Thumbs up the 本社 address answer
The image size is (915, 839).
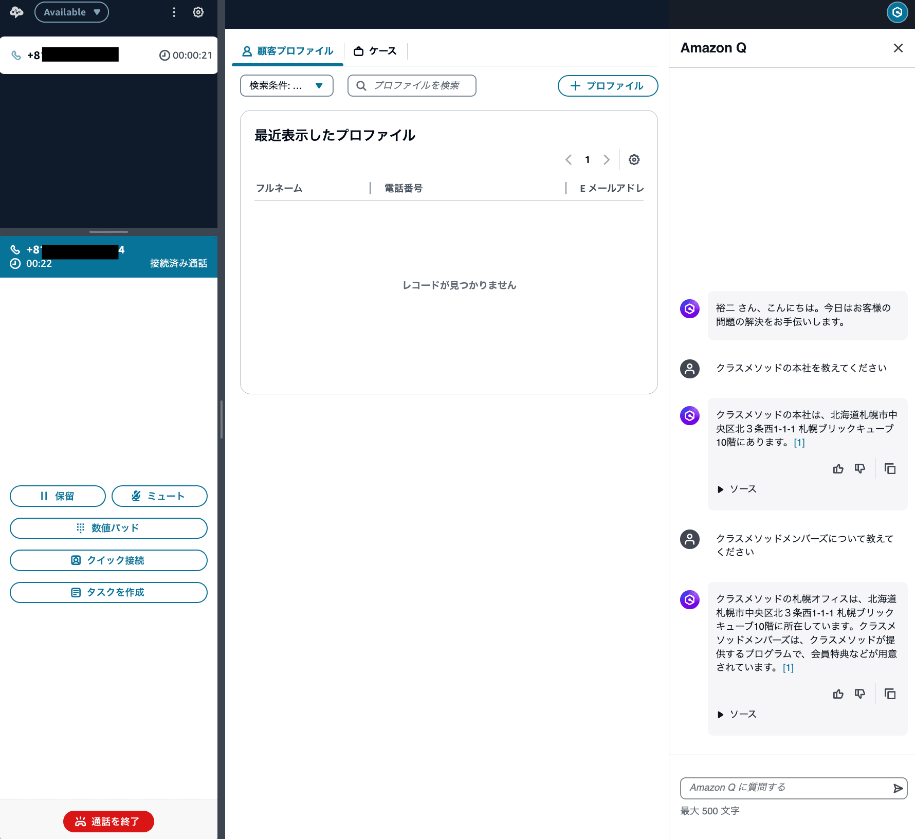838,469
